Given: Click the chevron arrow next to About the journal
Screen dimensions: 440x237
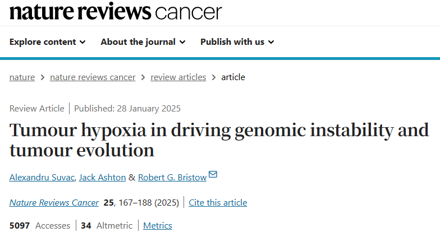Looking at the screenshot, I should point(182,42).
